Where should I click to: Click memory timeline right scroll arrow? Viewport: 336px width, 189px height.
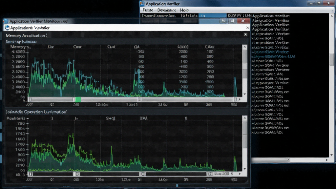pyautogui.click(x=240, y=99)
